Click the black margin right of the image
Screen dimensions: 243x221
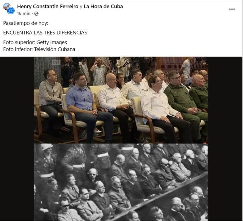[225, 138]
